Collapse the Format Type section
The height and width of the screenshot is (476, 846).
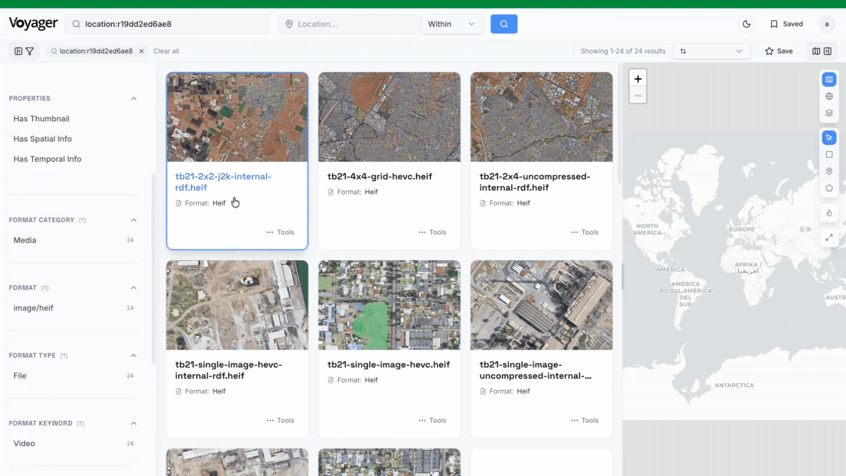[x=134, y=356]
